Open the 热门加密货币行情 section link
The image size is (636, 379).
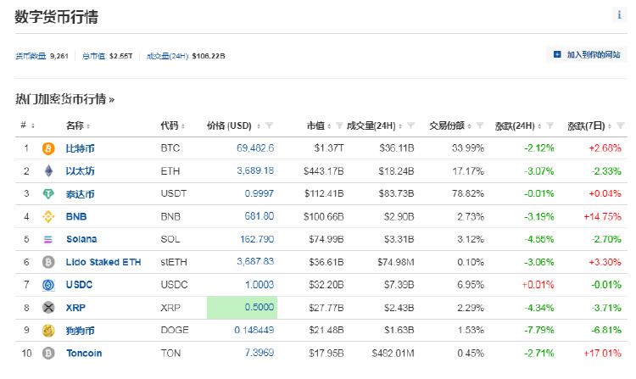(x=64, y=98)
